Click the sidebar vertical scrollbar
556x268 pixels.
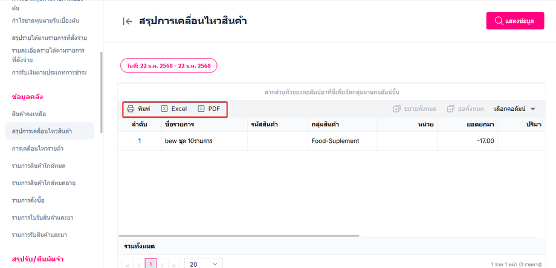[102, 93]
